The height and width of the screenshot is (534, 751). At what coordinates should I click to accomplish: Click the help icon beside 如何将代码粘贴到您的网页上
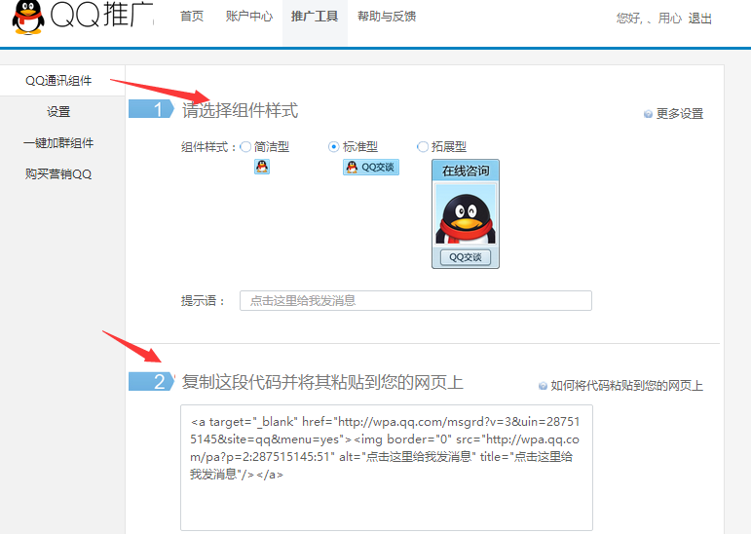(543, 386)
